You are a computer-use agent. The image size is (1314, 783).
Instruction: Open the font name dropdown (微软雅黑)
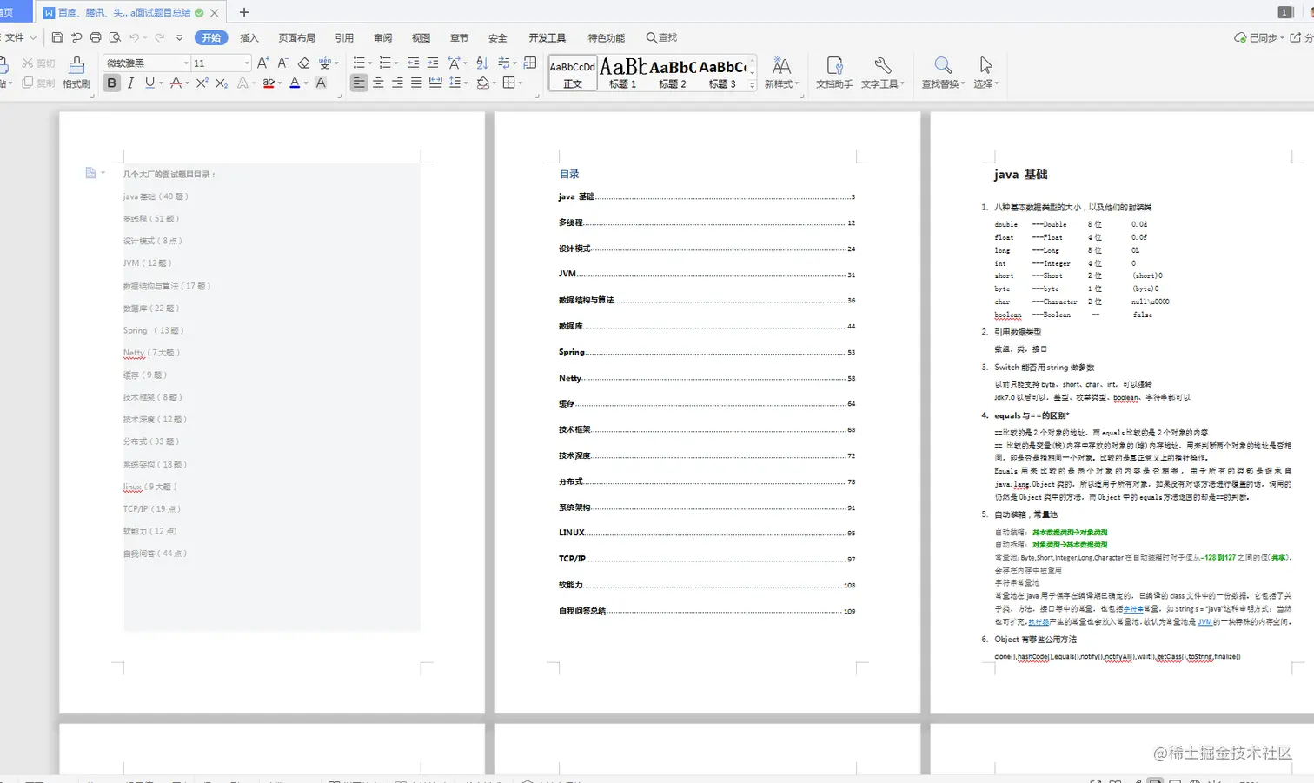(x=186, y=63)
